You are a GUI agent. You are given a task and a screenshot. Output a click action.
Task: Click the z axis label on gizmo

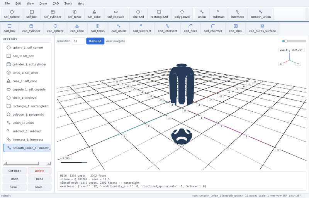coord(289,51)
